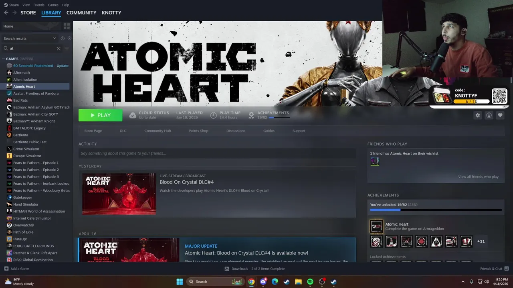The image size is (513, 288).
Task: Open the Games menu
Action: point(53,5)
